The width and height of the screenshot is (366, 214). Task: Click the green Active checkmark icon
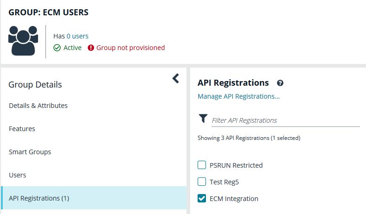pos(57,48)
